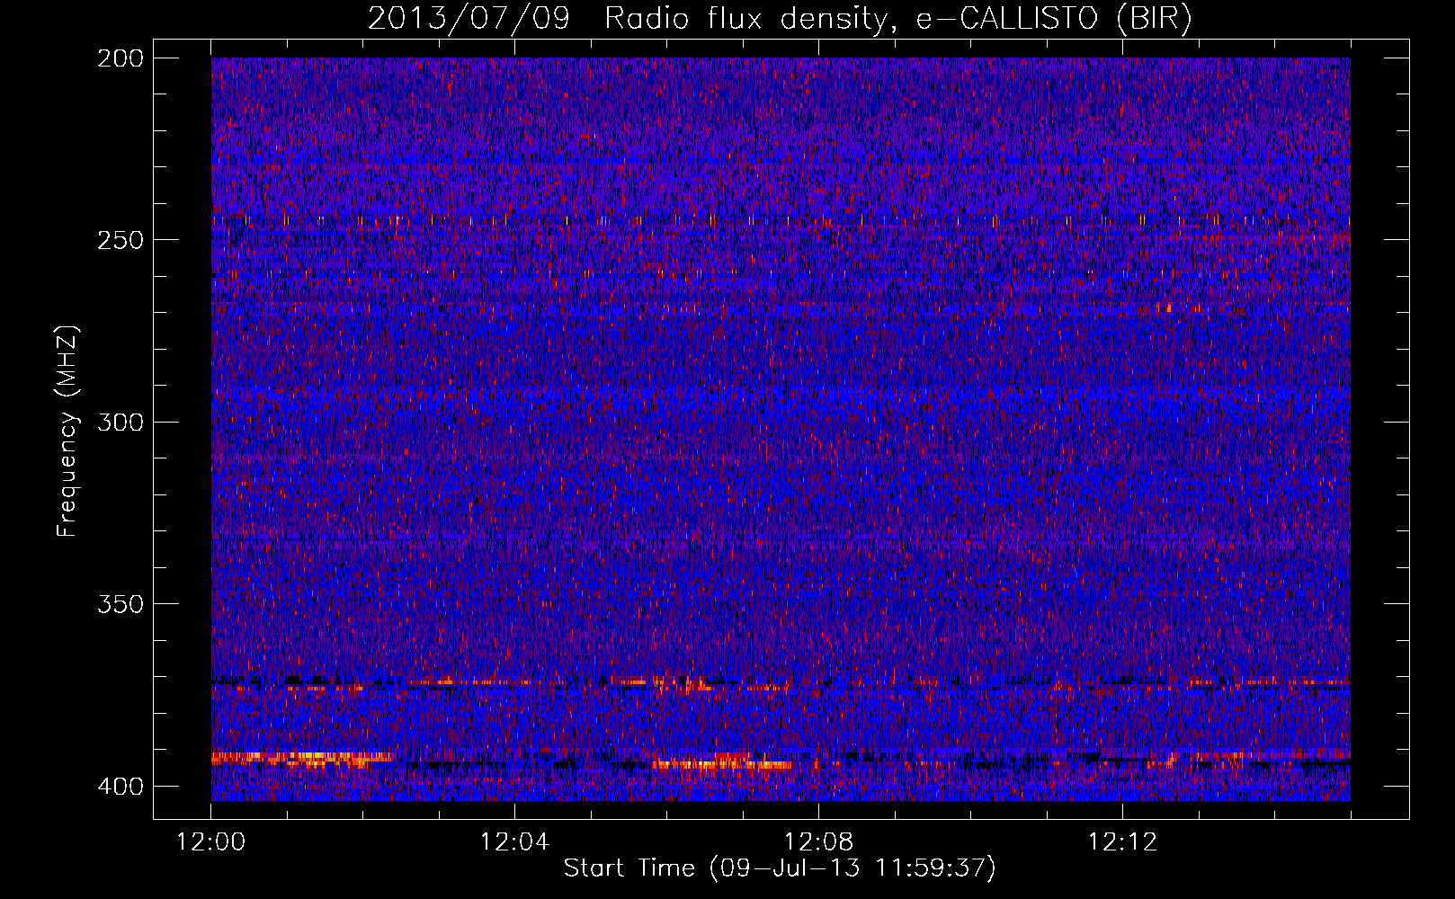Viewport: 1455px width, 899px height.
Task: Click the "Start Time (09-Jul-13 11:59:37)" axis label
Action: (780, 868)
